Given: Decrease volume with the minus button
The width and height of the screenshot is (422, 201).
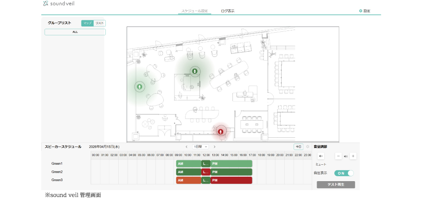Looking at the screenshot, I should (x=339, y=156).
